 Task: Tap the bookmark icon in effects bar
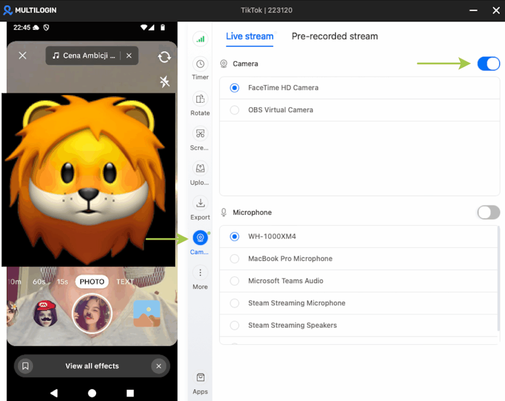(26, 366)
